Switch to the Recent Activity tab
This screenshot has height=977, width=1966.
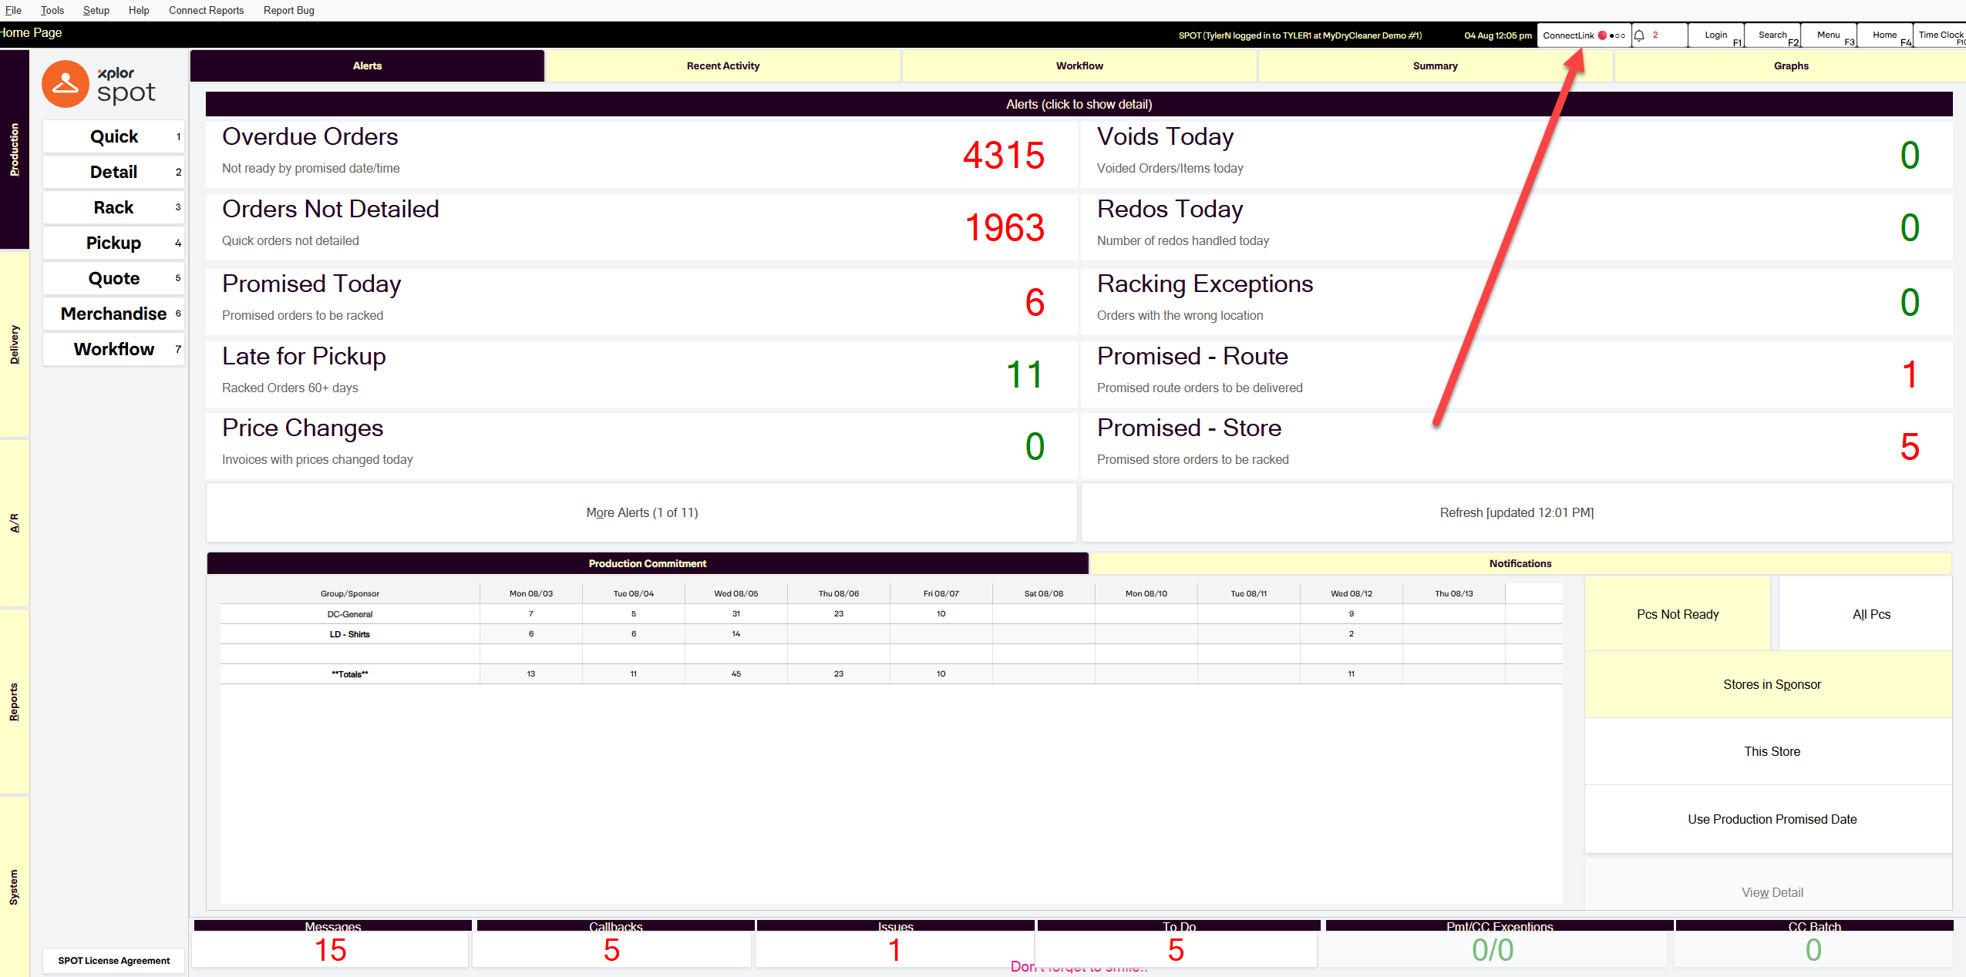(x=723, y=66)
